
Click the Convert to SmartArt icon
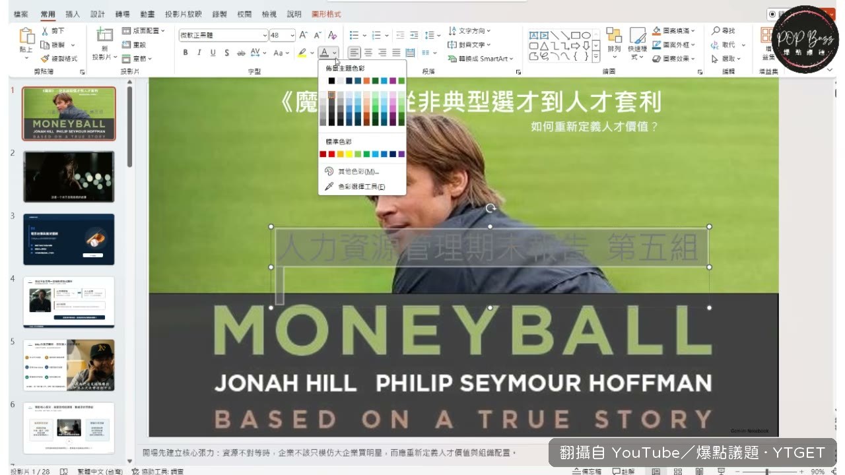click(x=452, y=59)
